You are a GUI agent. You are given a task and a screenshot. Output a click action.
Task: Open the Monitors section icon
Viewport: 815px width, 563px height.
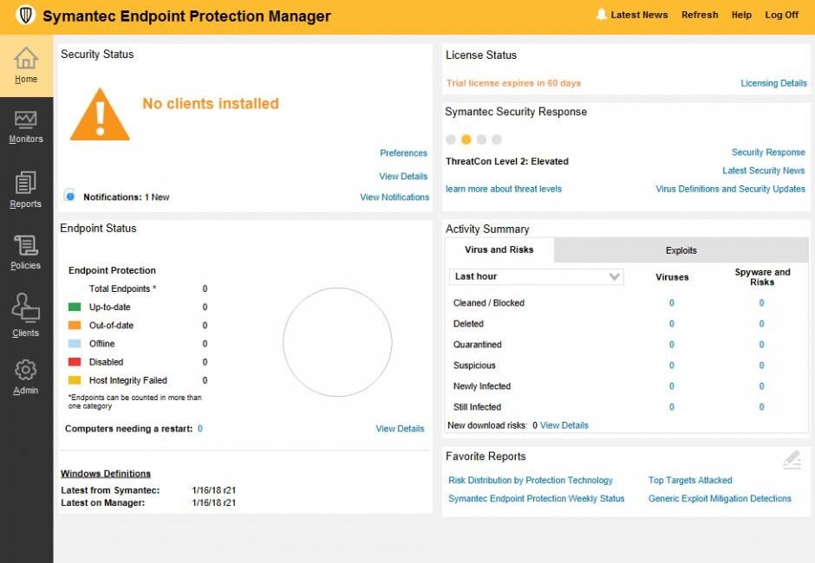coord(25,120)
